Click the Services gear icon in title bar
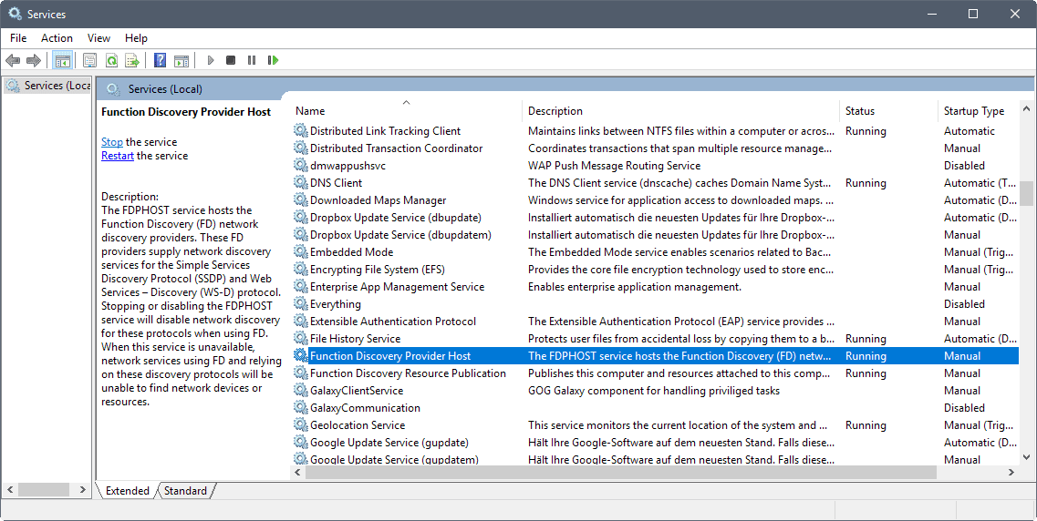1037x521 pixels. pyautogui.click(x=15, y=14)
